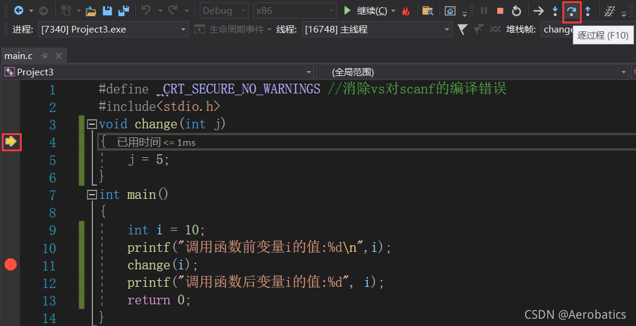Click the Pause debugging icon
The height and width of the screenshot is (326, 636).
click(x=484, y=11)
